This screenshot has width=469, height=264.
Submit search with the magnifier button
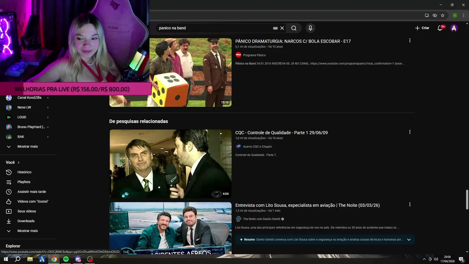[x=294, y=28]
